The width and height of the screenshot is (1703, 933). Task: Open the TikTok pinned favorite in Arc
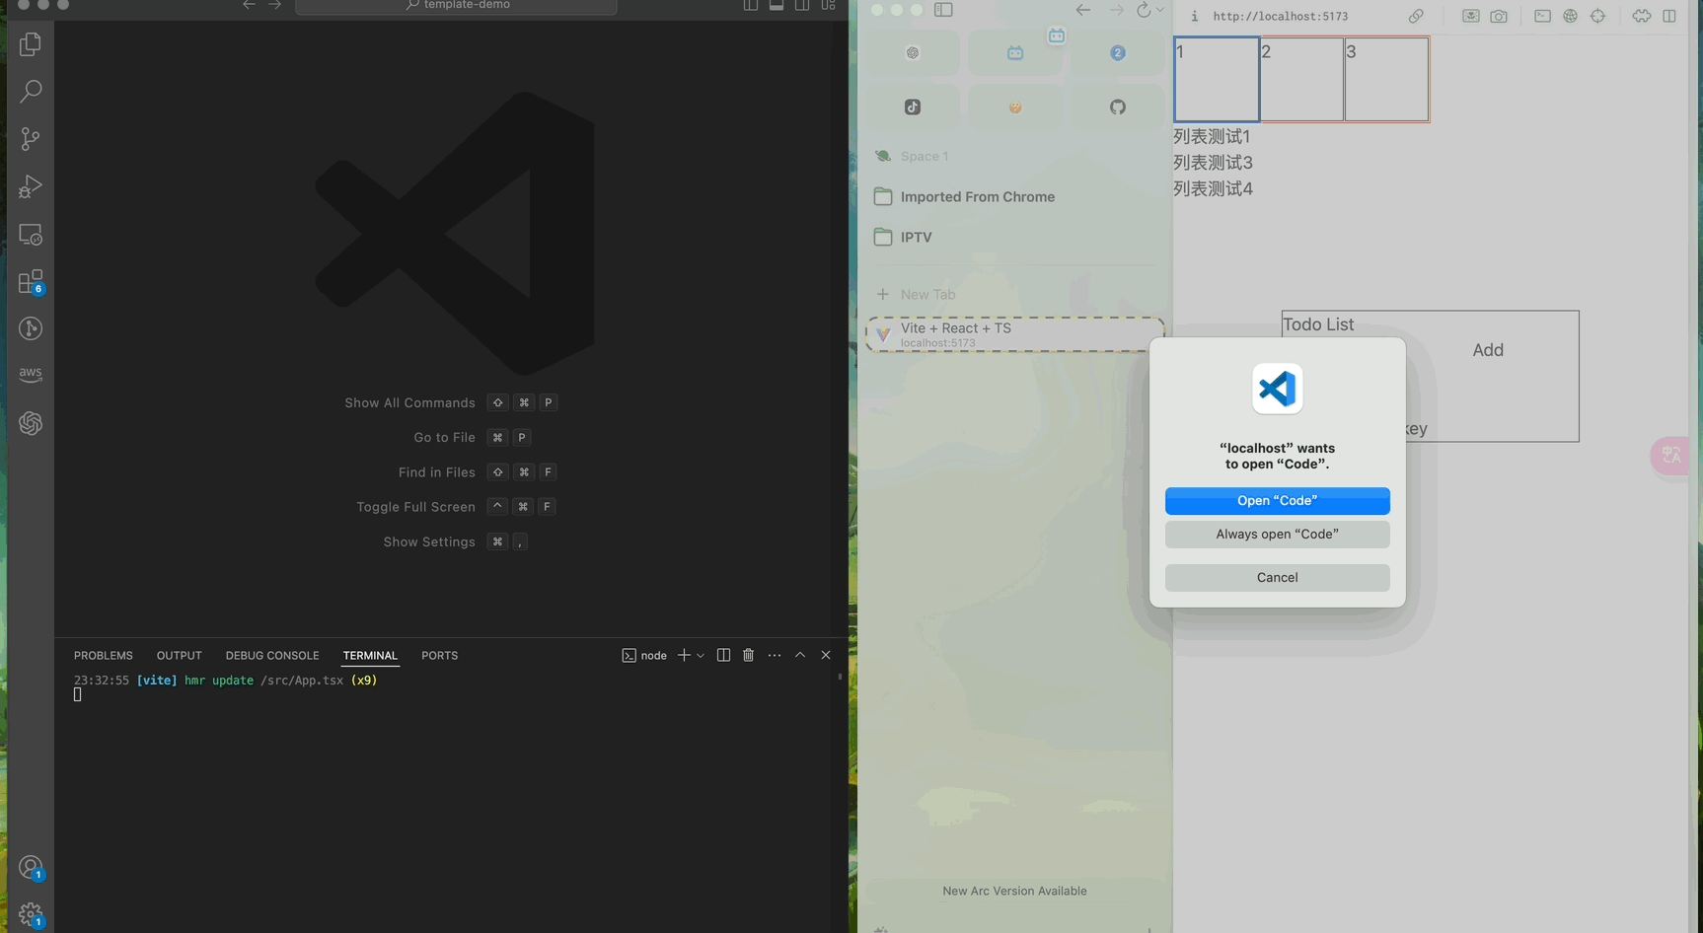[913, 107]
